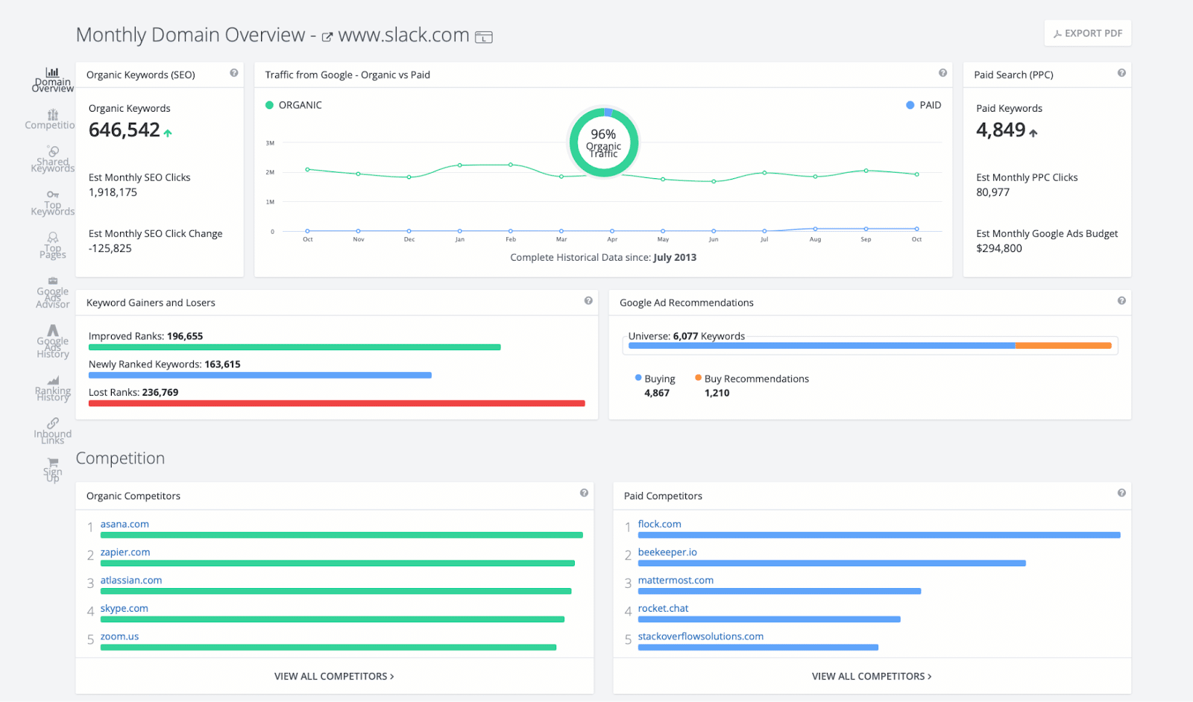
Task: Click blue segment of Universe keywords bar
Action: coord(822,346)
